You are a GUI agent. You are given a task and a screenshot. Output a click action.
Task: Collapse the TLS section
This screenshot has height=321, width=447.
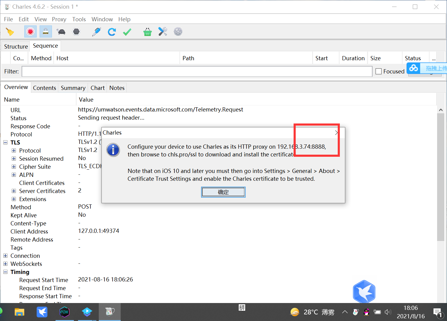tap(5, 142)
